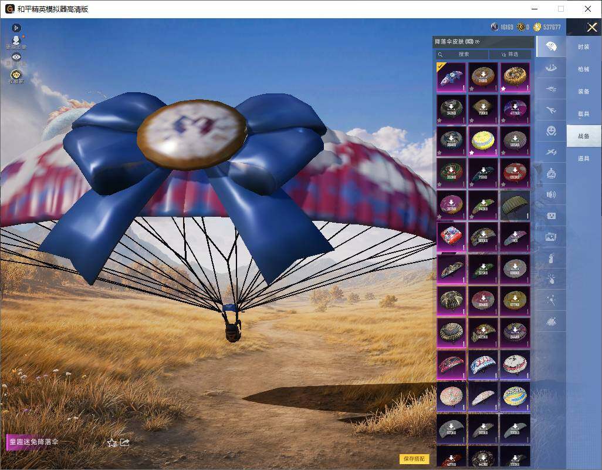Click the yellow 保存搭配 button
Image resolution: width=602 pixels, height=470 pixels.
(x=414, y=458)
